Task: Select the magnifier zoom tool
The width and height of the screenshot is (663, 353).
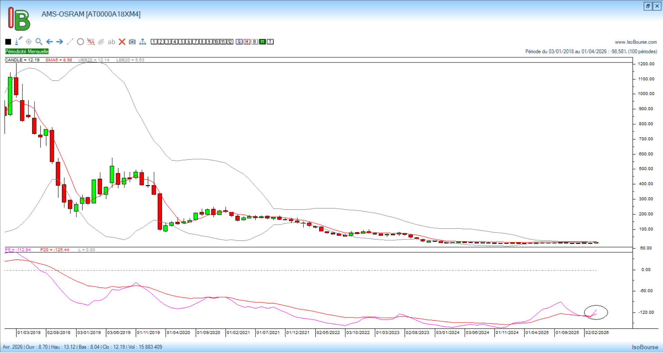Action: tap(39, 42)
